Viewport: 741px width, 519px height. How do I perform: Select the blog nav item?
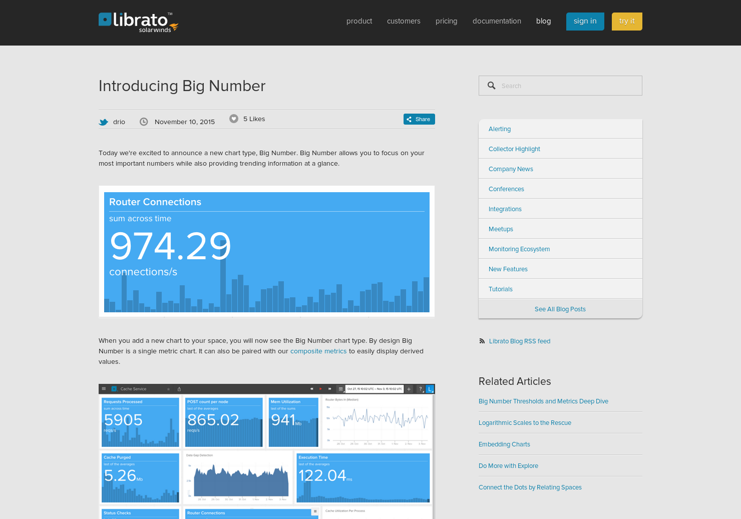543,21
